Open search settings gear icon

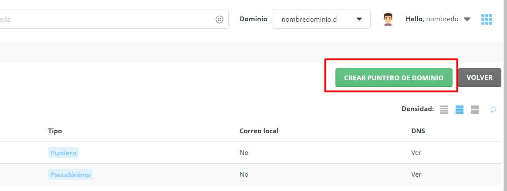pyautogui.click(x=220, y=20)
